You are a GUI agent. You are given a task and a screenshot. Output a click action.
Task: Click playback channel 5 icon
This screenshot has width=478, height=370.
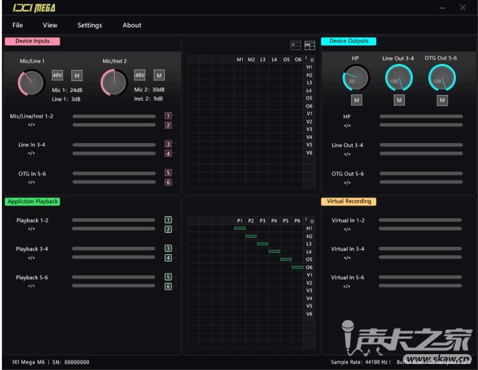click(x=168, y=277)
